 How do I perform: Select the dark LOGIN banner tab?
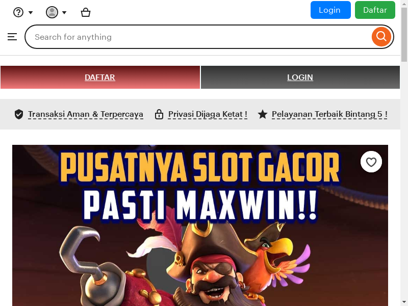(300, 78)
